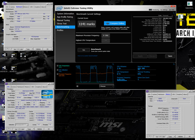The width and height of the screenshot is (195, 140).
Task: Click the wrench icon above the Core settings panel
Action: click(174, 13)
